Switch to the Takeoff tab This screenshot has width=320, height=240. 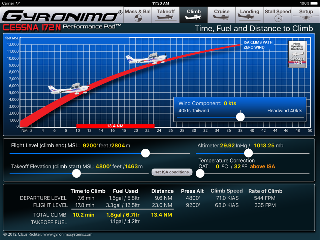point(165,15)
